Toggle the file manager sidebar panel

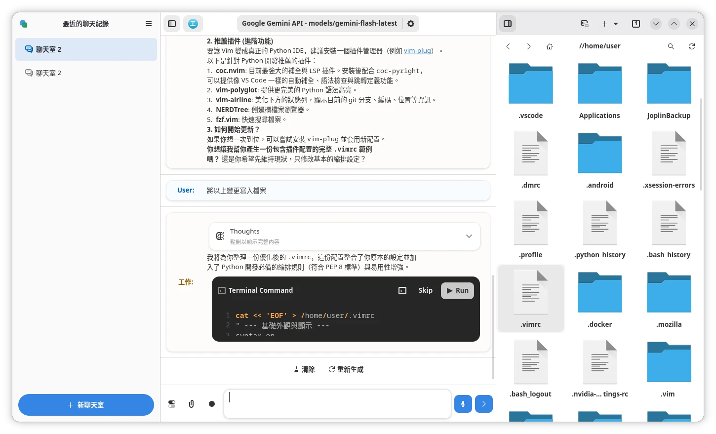click(x=508, y=24)
